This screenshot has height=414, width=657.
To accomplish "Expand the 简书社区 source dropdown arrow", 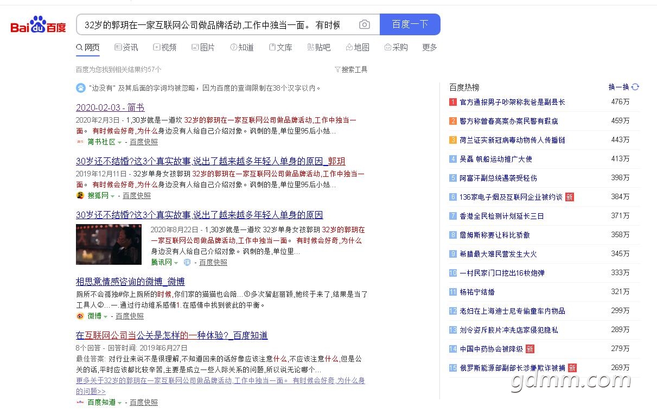I will [x=120, y=143].
